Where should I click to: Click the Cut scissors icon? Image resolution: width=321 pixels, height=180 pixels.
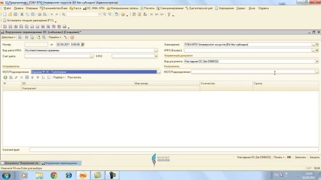[x=22, y=14]
